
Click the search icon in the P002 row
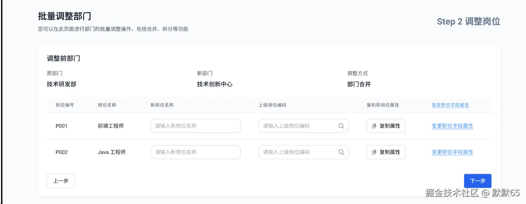click(x=341, y=152)
